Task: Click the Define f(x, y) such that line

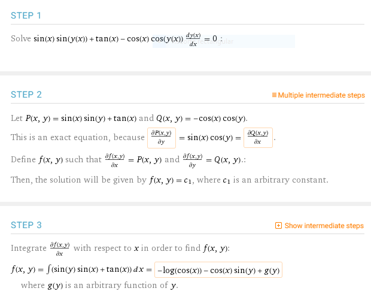Action: 128,160
